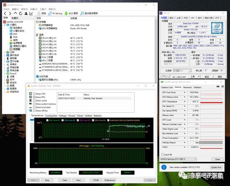Screen dimensions: 230x186
Task: Open the GPU-Z hamburger menu icon
Action: tap(223, 87)
